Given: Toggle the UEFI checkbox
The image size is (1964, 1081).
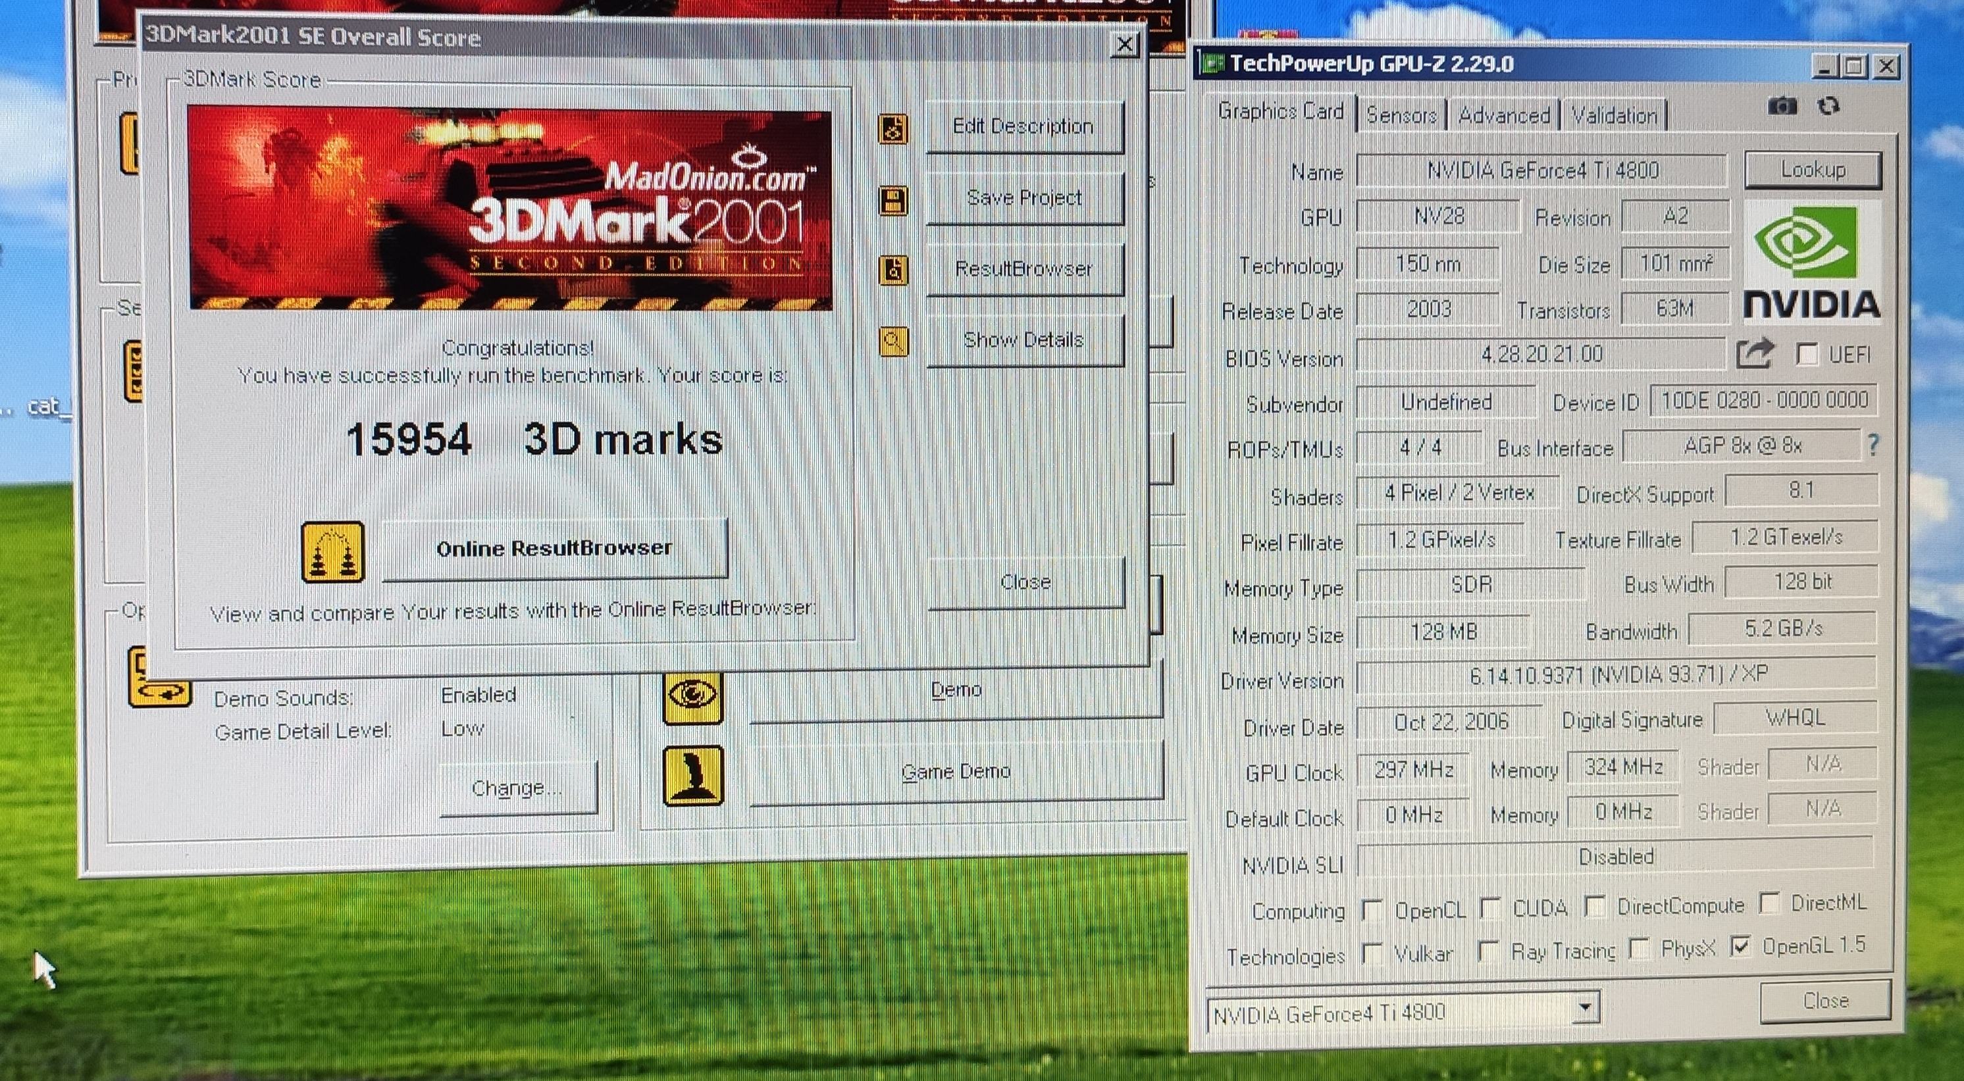Looking at the screenshot, I should [1806, 354].
